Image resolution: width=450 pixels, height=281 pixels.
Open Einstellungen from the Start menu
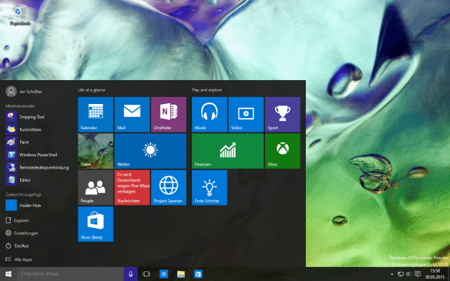click(26, 233)
